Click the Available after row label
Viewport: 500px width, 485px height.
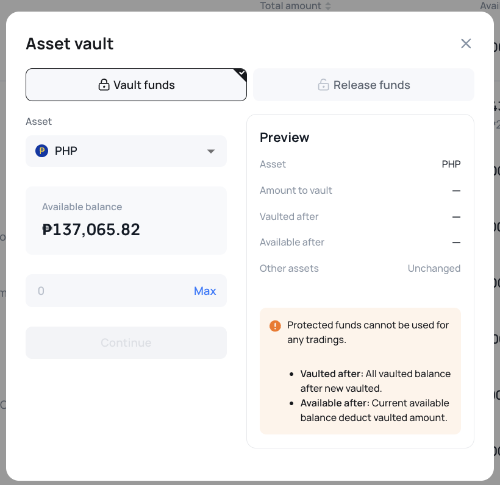pos(292,242)
